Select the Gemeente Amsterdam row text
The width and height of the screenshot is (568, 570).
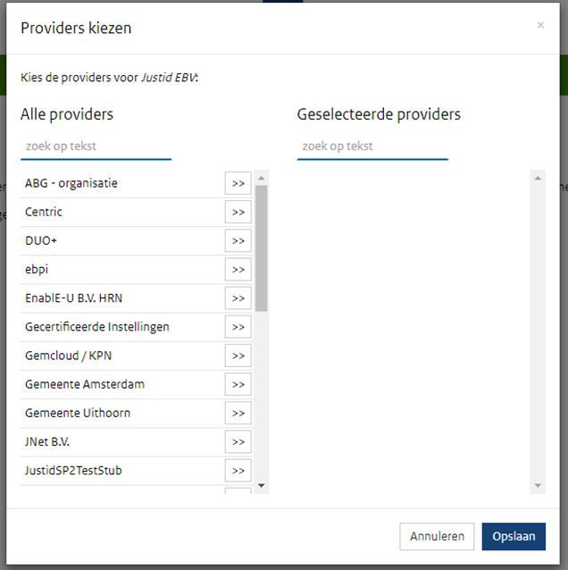(x=85, y=384)
